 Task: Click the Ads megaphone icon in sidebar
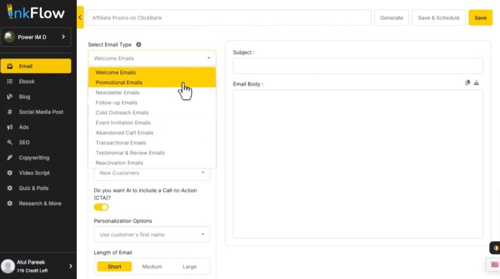(10, 127)
